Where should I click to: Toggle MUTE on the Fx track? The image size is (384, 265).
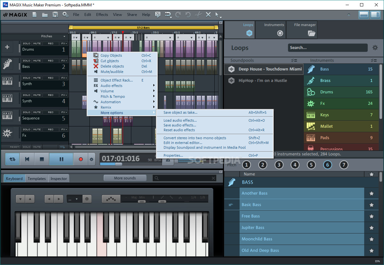(x=37, y=130)
